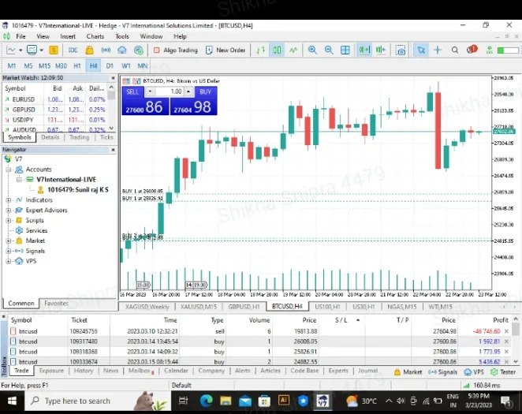
Task: Switch chart to candlesticks
Action: [x=277, y=50]
